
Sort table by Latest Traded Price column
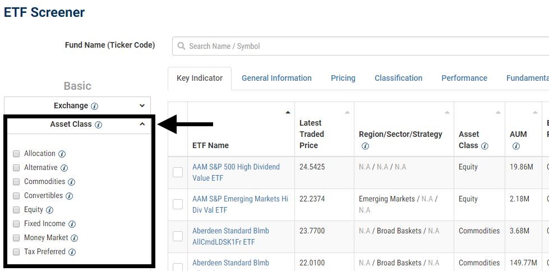pos(311,134)
